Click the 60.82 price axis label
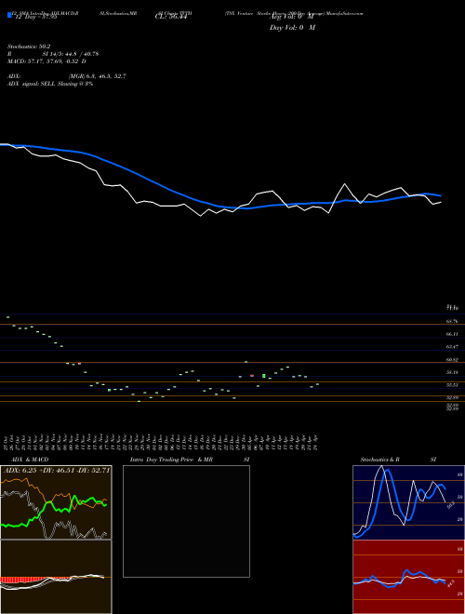The image size is (465, 614). 452,359
